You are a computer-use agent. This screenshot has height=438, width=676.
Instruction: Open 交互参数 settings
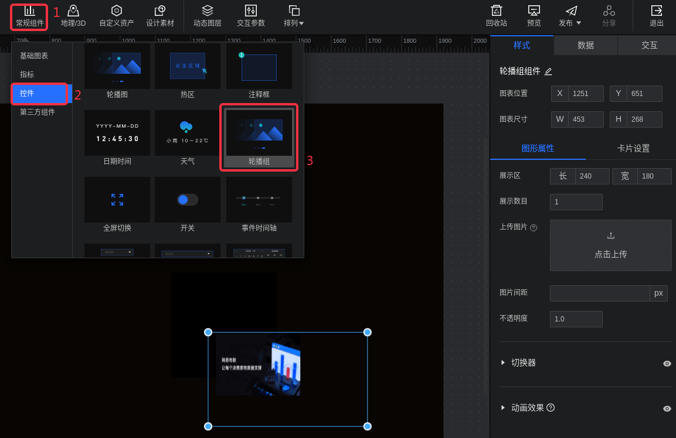[x=250, y=16]
